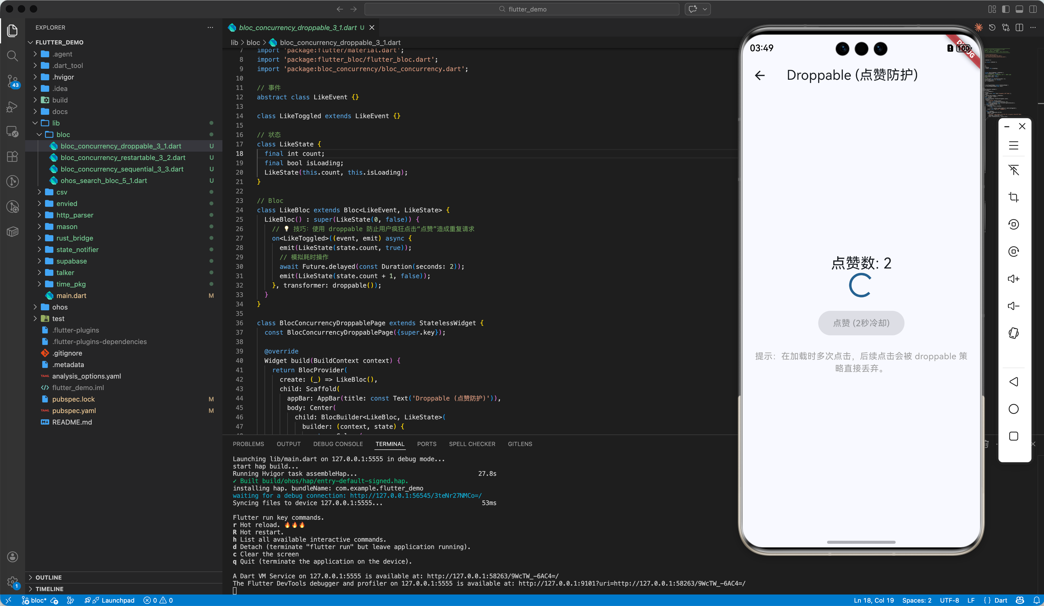Expand the OUTLINE section
This screenshot has height=606, width=1044.
coord(48,577)
